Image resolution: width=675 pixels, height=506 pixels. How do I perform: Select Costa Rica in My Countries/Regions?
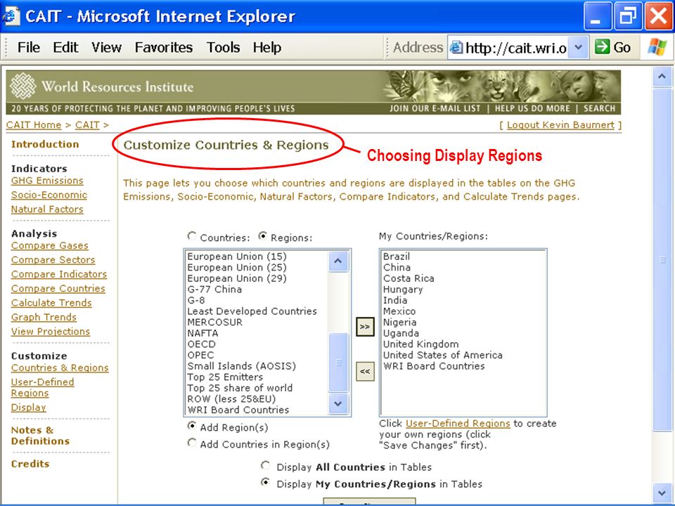tap(409, 278)
